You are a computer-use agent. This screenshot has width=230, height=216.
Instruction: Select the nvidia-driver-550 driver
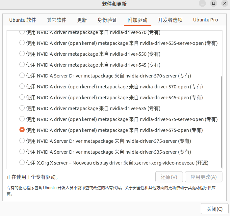[22, 53]
